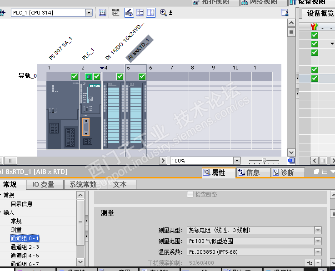Click the overview navigation icon by zoom slider
The width and height of the screenshot is (335, 271).
[x=291, y=160]
